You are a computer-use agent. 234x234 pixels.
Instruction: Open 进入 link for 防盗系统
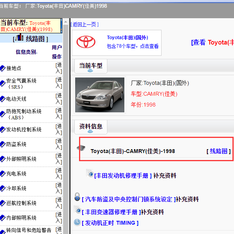tap(59, 144)
